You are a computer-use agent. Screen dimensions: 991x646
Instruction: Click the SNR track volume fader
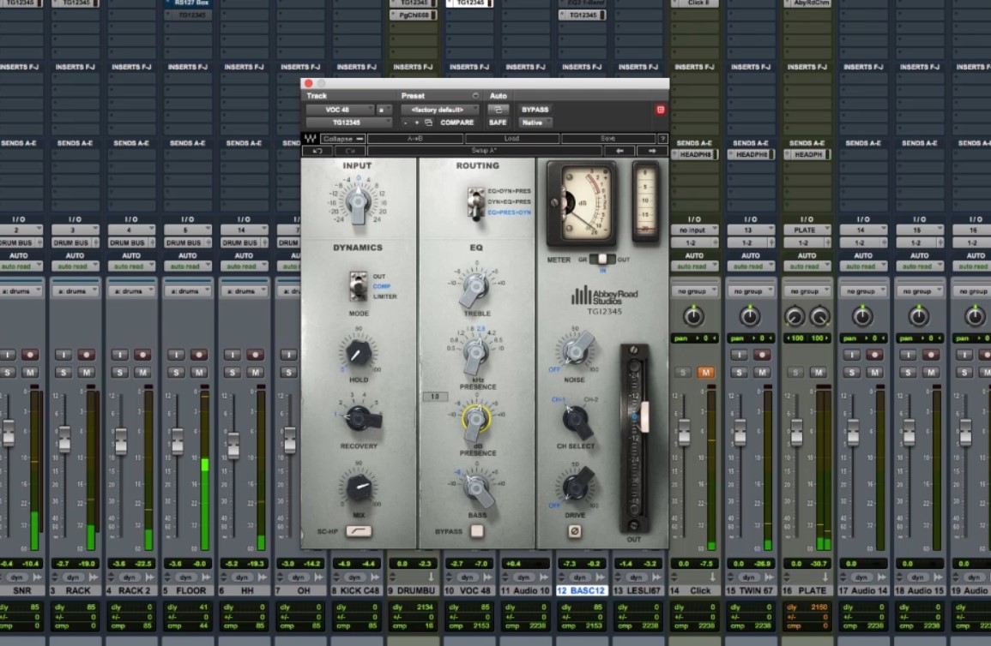9,432
